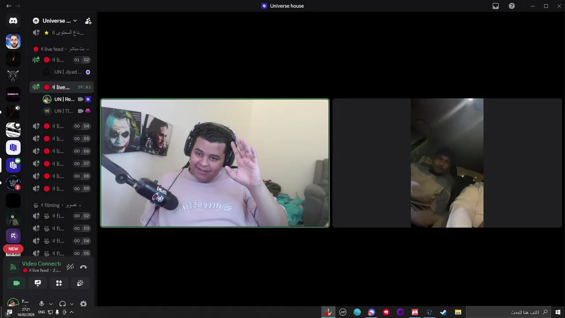565x318 pixels.
Task: Switch the ENG input language
Action: click(41, 312)
